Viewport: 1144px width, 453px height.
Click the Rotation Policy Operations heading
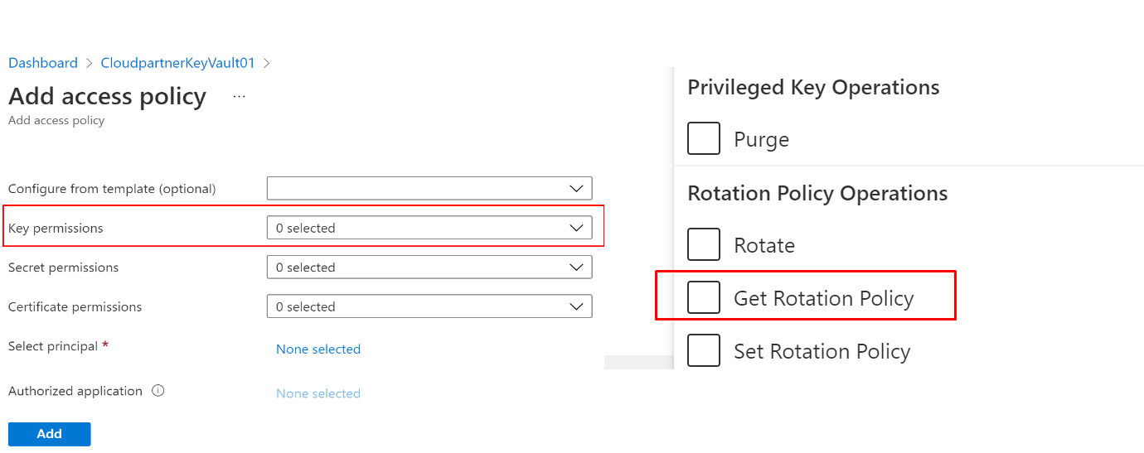click(x=817, y=194)
